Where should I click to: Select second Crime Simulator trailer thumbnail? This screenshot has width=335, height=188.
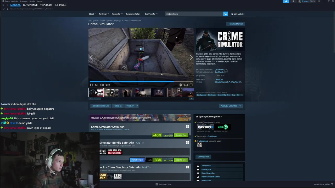(112, 92)
